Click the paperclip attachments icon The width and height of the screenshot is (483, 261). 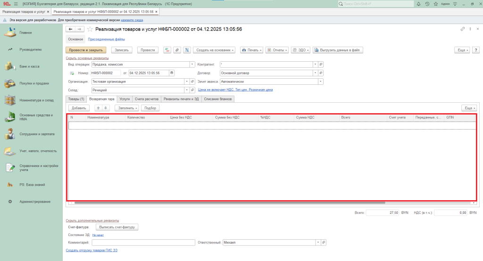[177, 50]
